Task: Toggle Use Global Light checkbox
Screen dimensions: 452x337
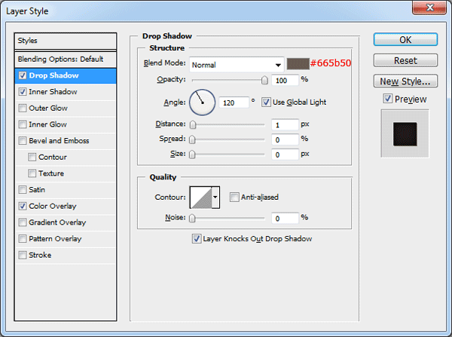Action: pyautogui.click(x=266, y=102)
